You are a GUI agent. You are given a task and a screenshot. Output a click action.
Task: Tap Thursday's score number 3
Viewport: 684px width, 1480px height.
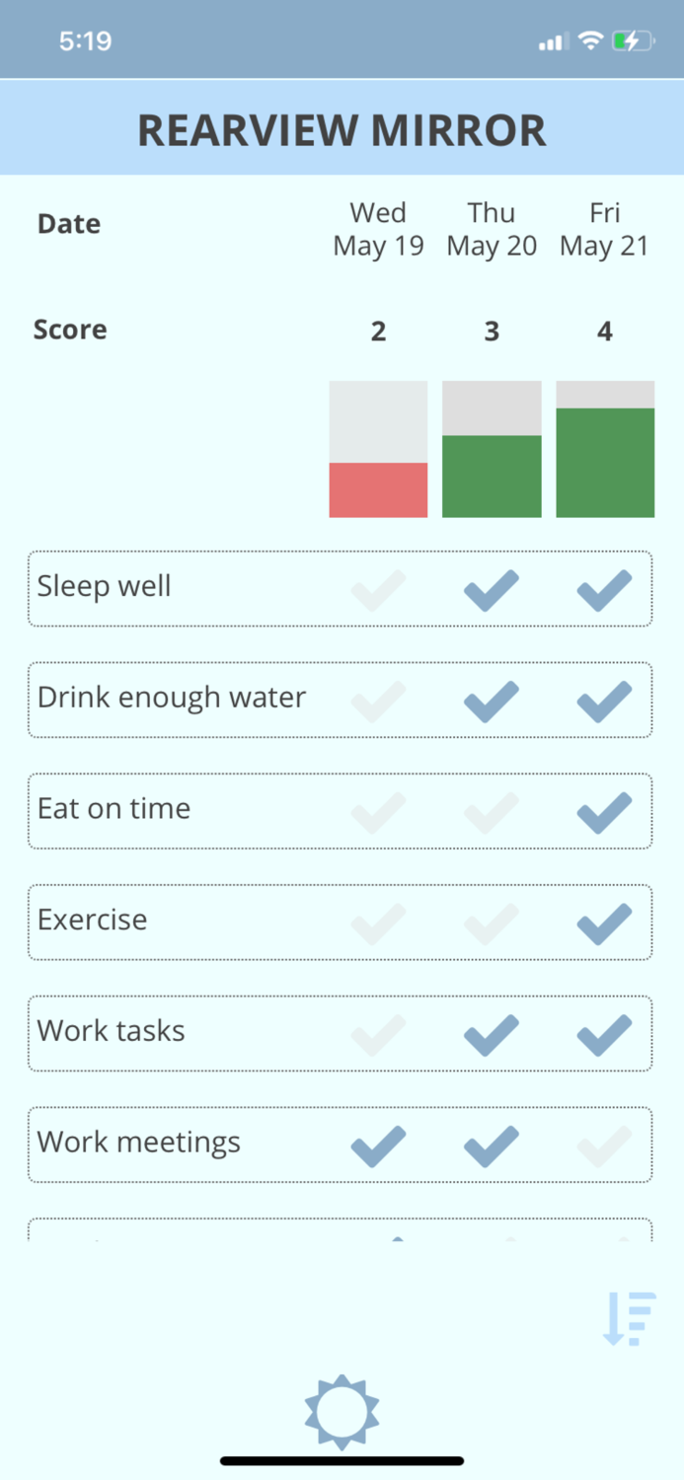pyautogui.click(x=492, y=332)
